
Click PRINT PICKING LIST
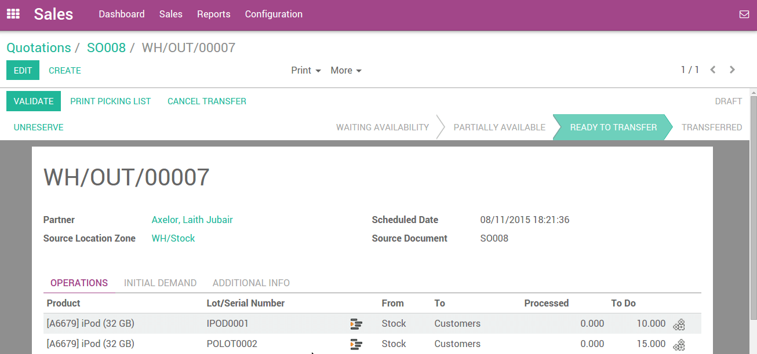click(x=110, y=101)
